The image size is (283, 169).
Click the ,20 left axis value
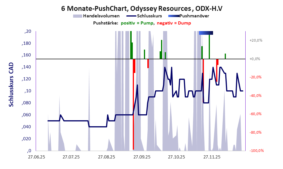[28, 31]
